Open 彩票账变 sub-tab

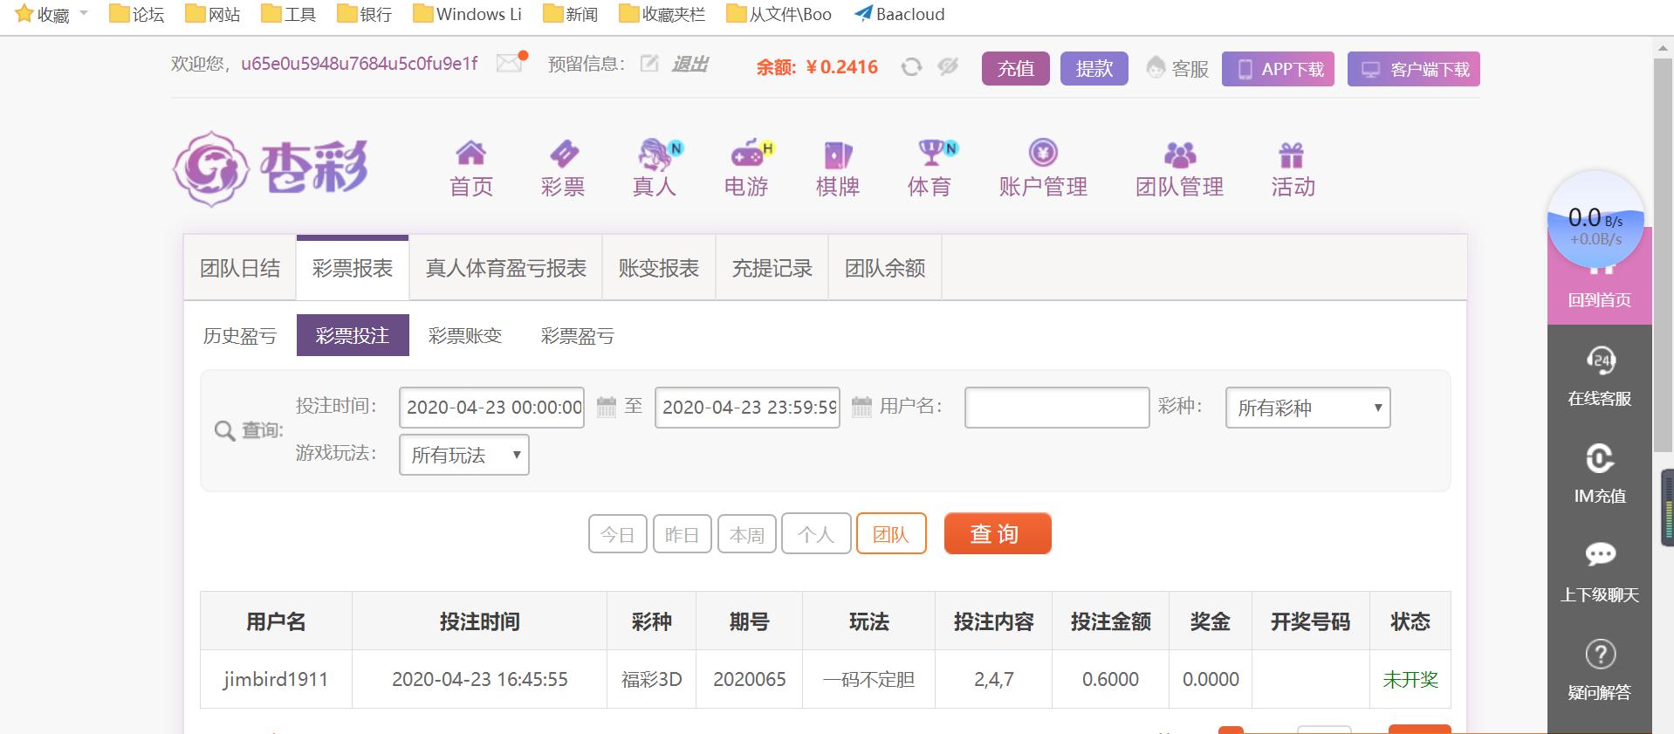pos(465,336)
